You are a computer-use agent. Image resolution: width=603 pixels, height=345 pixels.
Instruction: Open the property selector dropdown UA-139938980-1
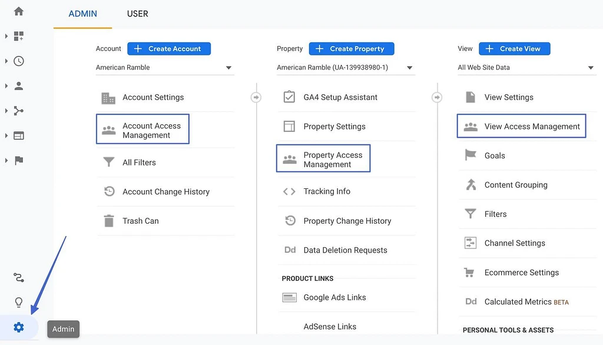tap(346, 68)
